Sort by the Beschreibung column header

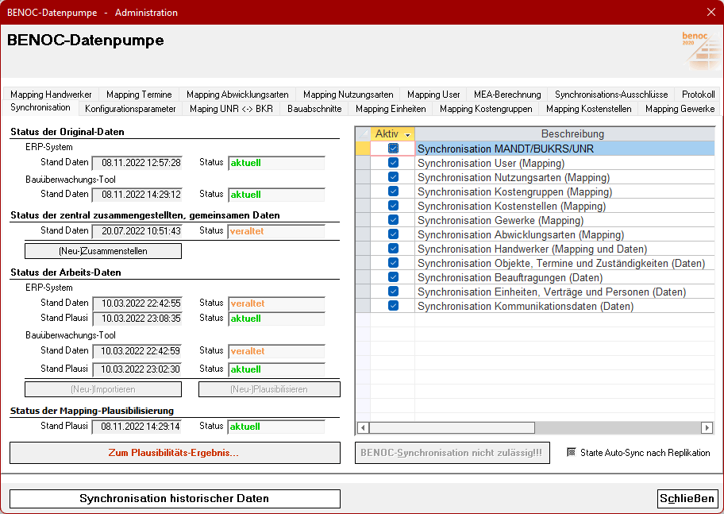572,134
